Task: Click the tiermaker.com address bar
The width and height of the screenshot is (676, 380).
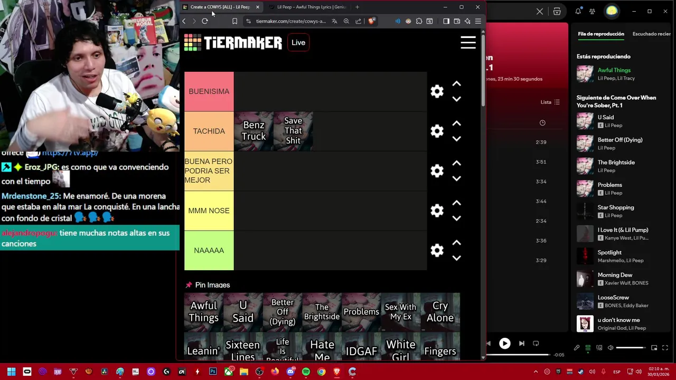Action: click(x=290, y=21)
